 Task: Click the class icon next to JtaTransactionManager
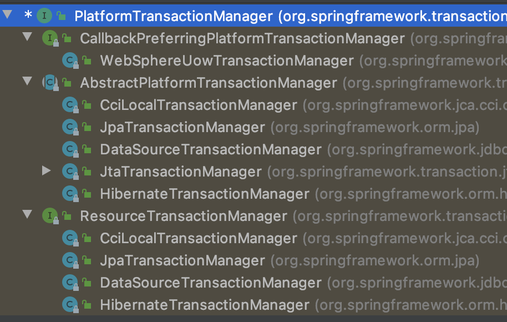click(70, 171)
